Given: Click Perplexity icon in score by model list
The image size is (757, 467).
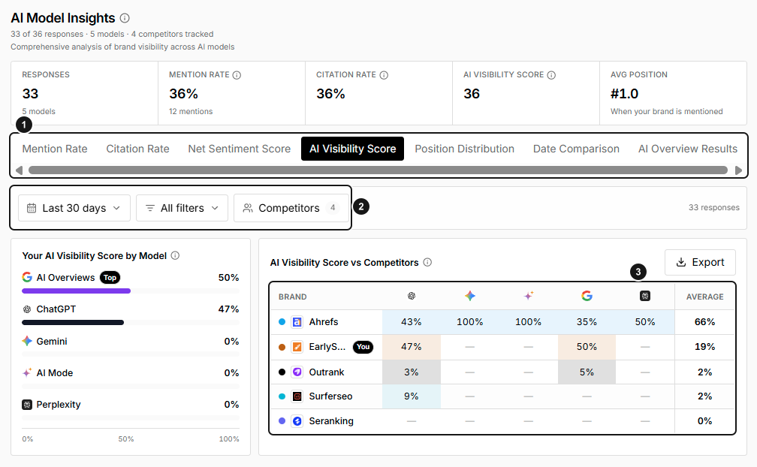Looking at the screenshot, I should coord(27,405).
